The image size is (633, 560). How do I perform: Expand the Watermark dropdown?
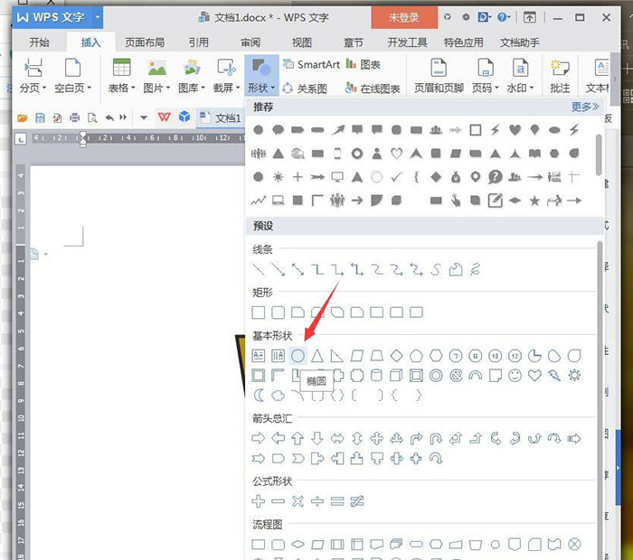[520, 77]
